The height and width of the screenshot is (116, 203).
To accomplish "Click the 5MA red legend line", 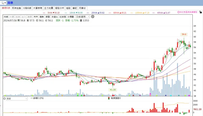I will [x=44, y=13].
